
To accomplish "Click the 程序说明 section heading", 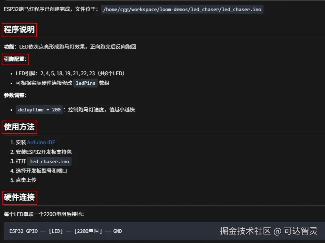I will (19, 30).
